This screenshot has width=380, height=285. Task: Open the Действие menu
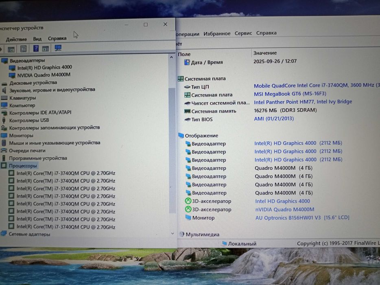pos(16,39)
